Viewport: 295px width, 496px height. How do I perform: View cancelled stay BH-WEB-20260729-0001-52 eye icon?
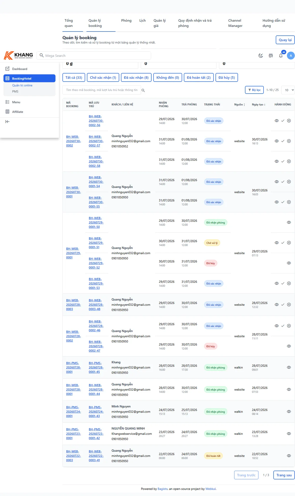289,263
